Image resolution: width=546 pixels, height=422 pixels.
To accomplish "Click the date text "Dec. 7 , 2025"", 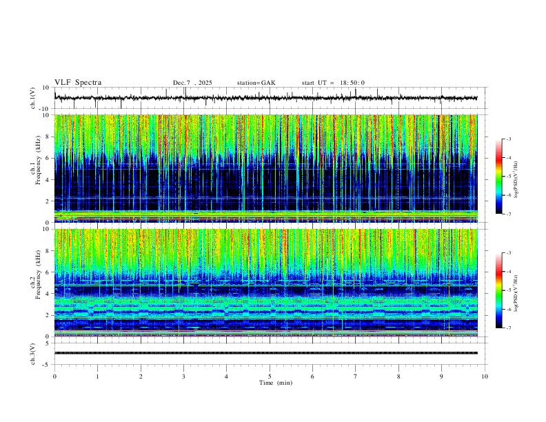I will point(192,83).
